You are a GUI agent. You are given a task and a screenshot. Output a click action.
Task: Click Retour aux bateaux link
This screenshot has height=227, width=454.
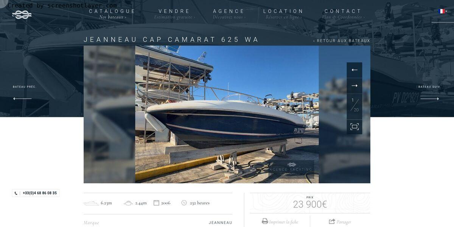tap(342, 41)
